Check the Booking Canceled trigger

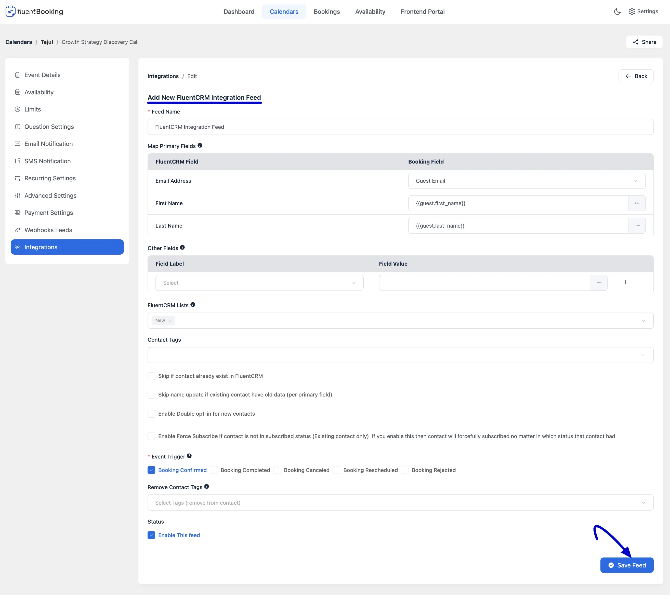click(x=277, y=470)
